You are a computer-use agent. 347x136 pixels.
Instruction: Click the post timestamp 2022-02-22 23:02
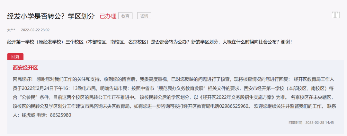pos(35,30)
